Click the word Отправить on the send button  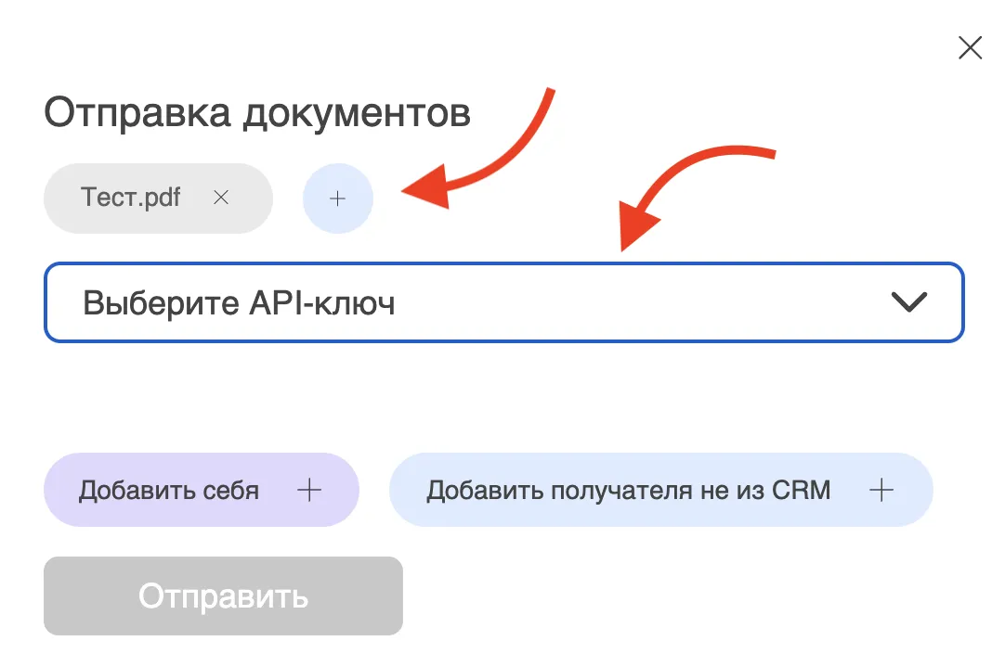(223, 596)
